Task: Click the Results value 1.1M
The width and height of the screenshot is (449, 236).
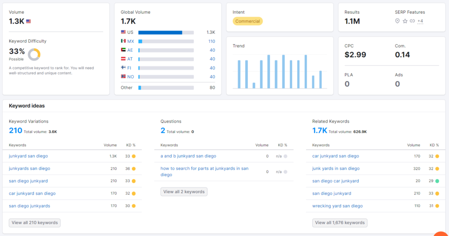Action: point(352,21)
